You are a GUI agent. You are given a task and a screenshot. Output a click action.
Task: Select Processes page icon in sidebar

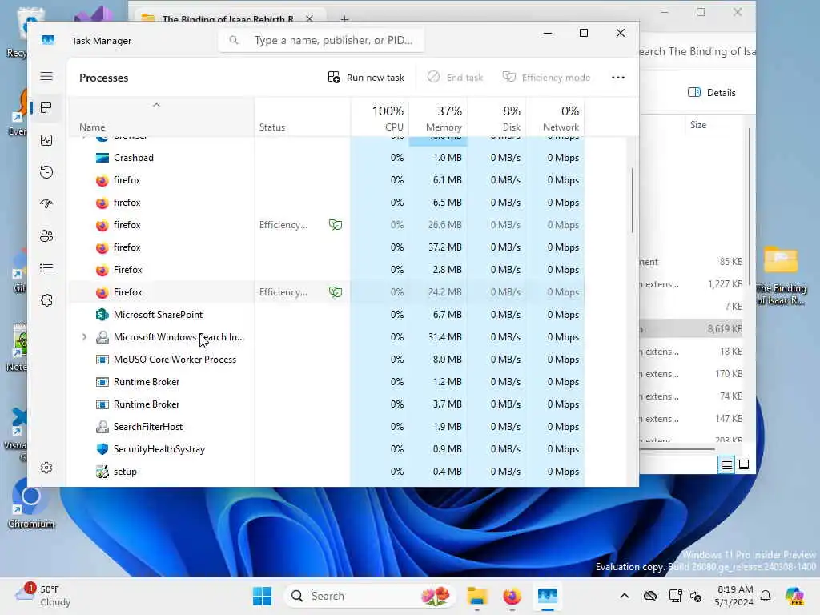(46, 108)
